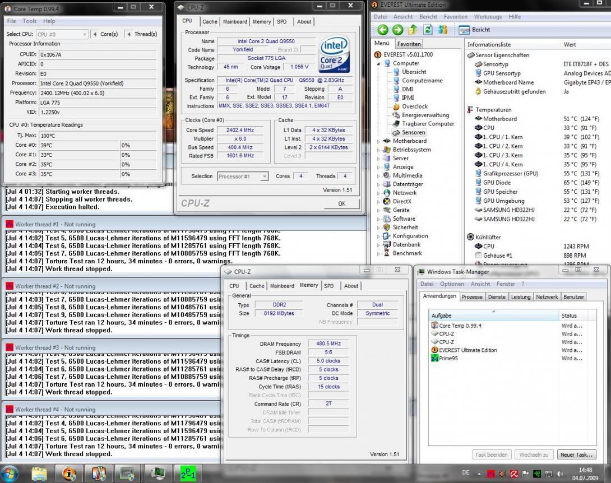
Task: Select EVEREST Ultimate Edition task row
Action: point(512,350)
